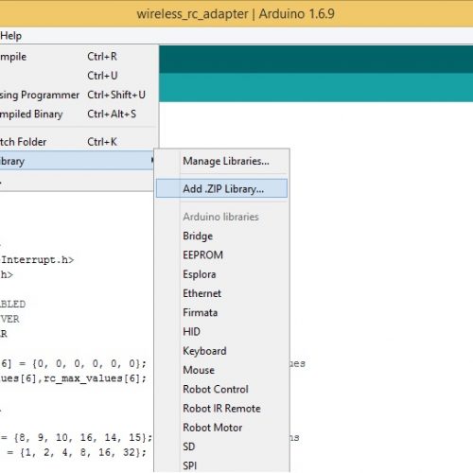Viewport: 473px width, 473px height.
Task: Expand the Include Library submenu arrow
Action: (x=152, y=161)
